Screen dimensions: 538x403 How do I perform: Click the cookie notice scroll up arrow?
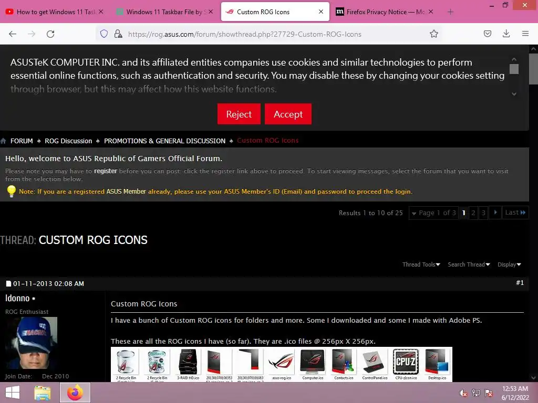514,59
